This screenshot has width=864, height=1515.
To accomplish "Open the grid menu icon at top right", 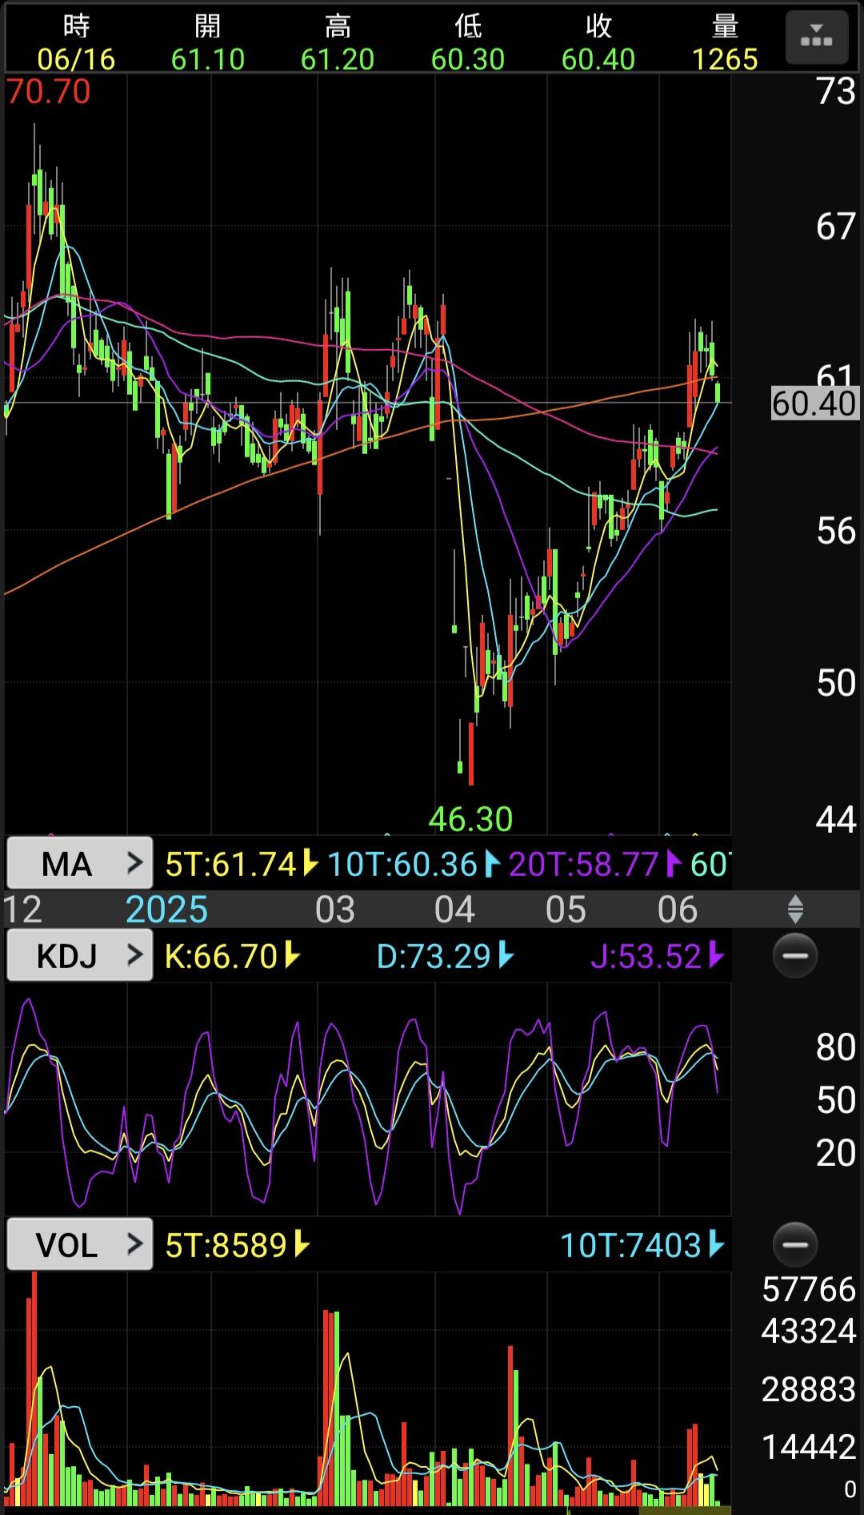I will (816, 38).
